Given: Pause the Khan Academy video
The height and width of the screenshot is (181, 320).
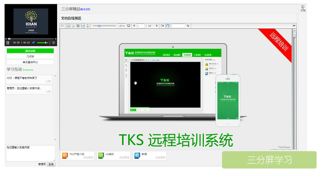Looking at the screenshot, I should (8, 43).
